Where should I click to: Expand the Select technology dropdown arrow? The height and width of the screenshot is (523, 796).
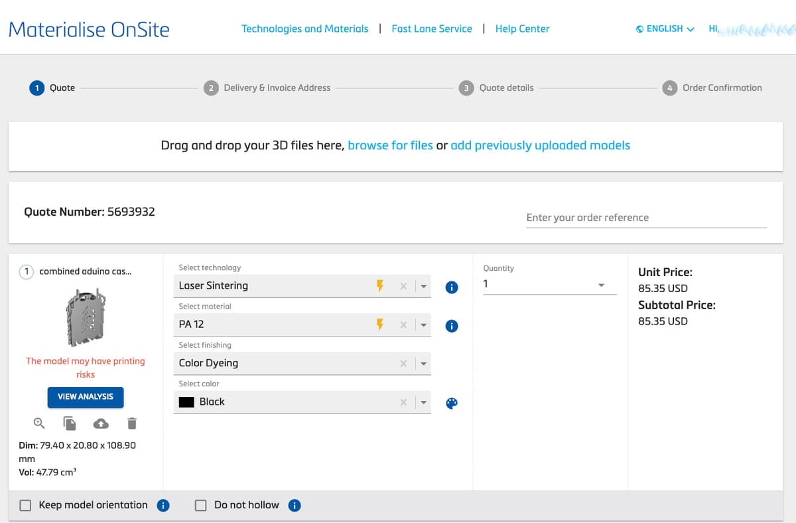click(x=423, y=287)
